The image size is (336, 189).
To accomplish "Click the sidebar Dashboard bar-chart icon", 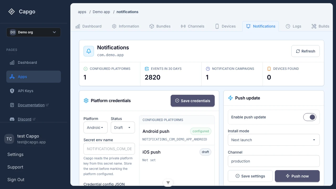I will 12,62.
